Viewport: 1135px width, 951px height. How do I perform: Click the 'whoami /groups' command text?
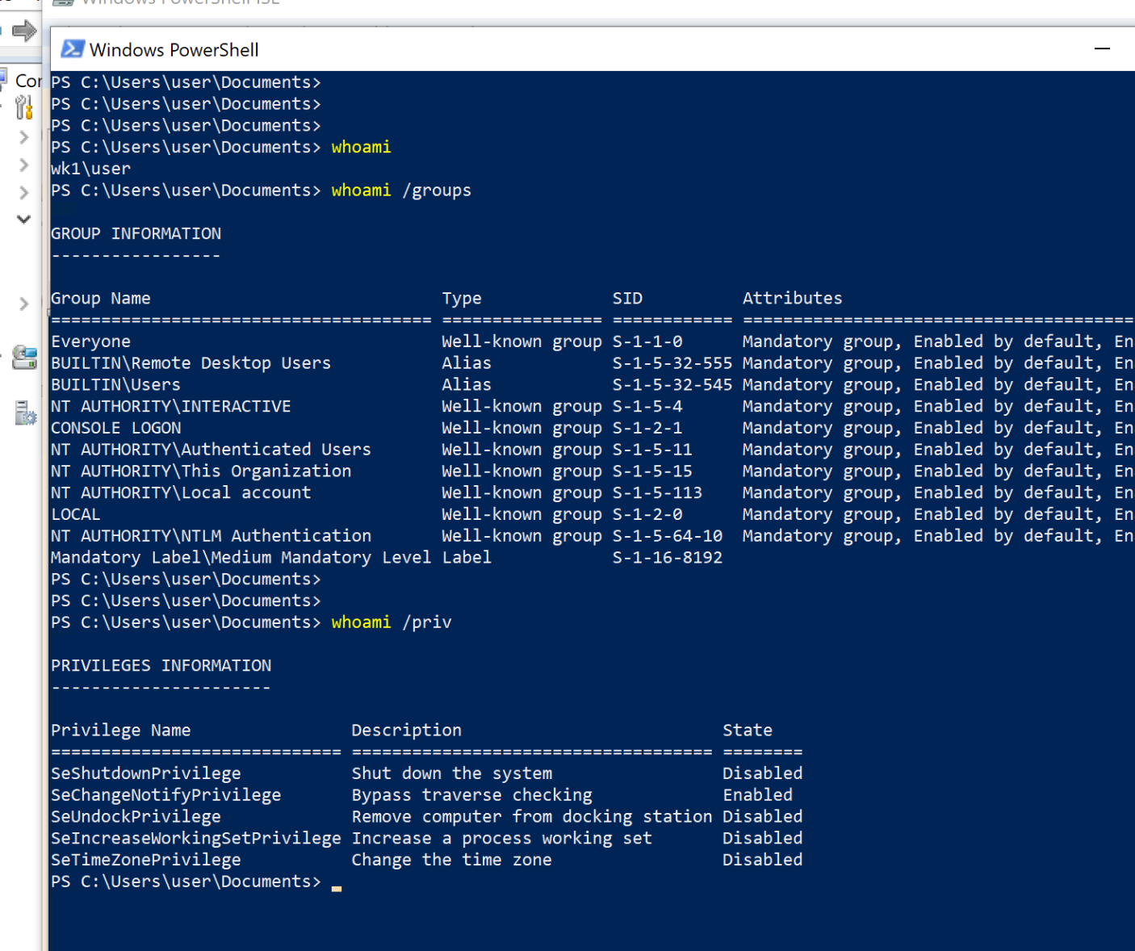400,191
